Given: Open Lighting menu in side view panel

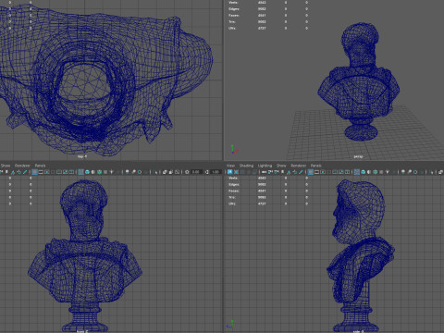Looking at the screenshot, I should coord(265,166).
